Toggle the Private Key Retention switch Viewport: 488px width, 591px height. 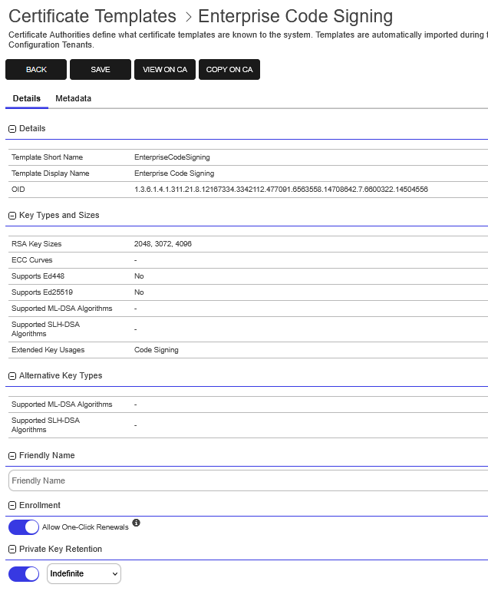(24, 574)
